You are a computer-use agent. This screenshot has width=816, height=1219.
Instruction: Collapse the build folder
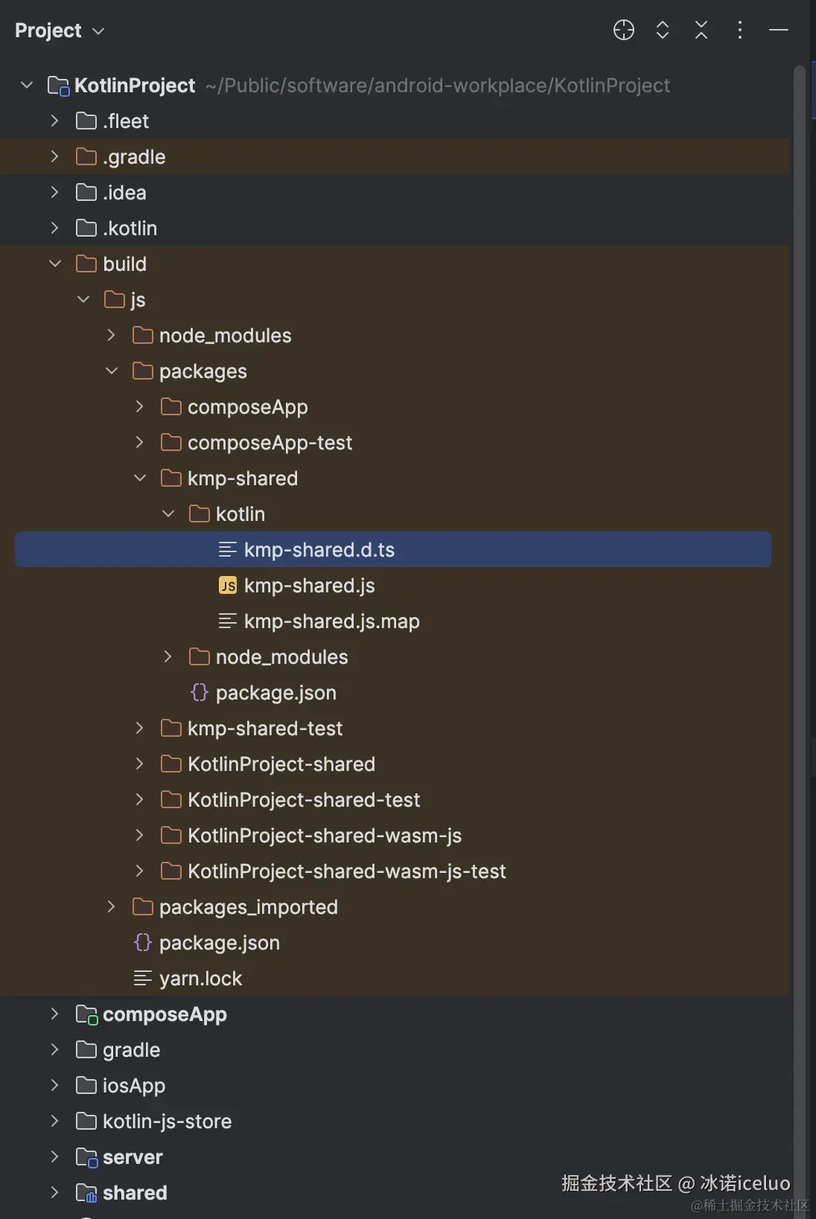click(x=55, y=264)
